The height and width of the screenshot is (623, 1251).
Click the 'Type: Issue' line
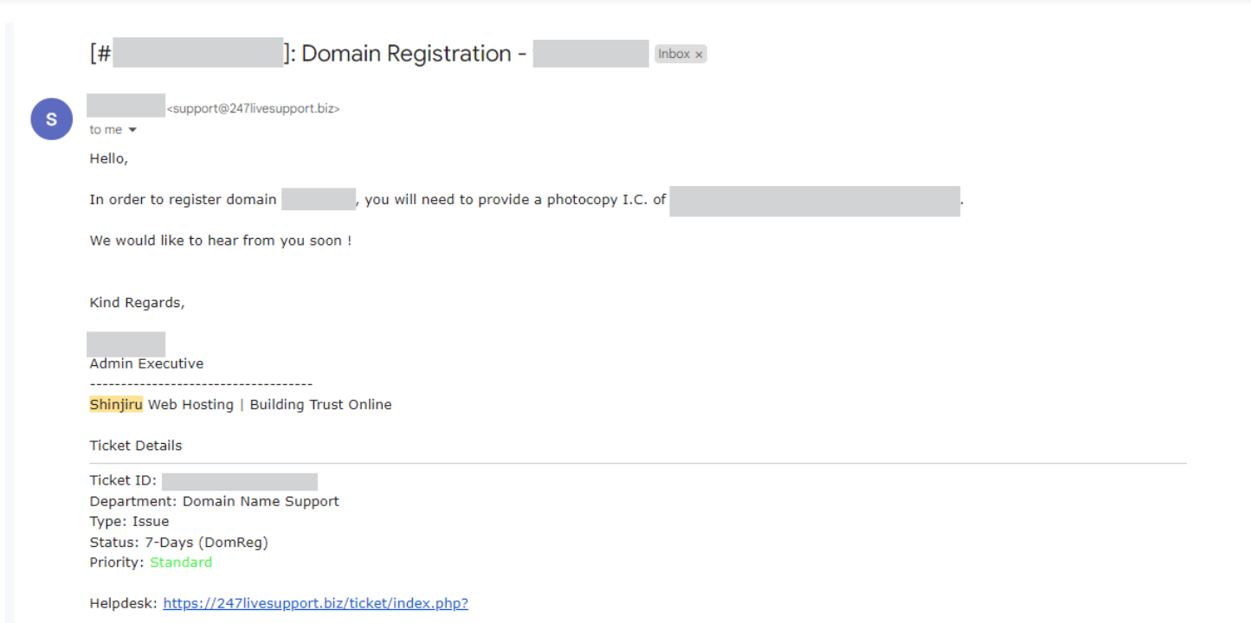coord(130,521)
